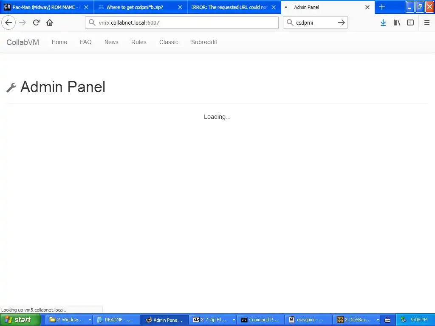Switch to README taskbar window

116,320
